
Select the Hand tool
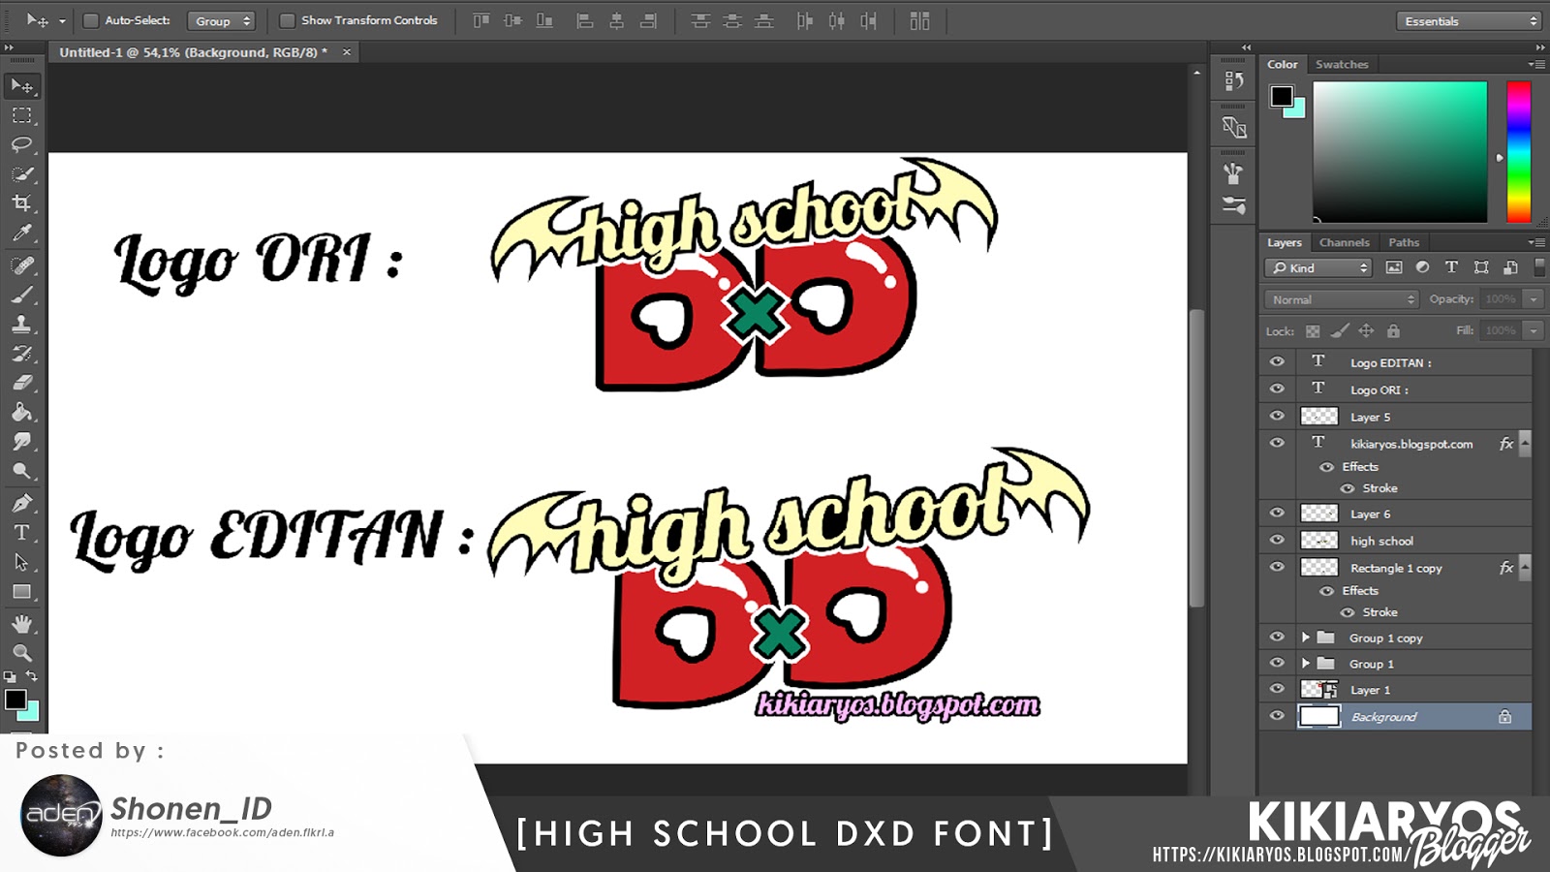(22, 623)
